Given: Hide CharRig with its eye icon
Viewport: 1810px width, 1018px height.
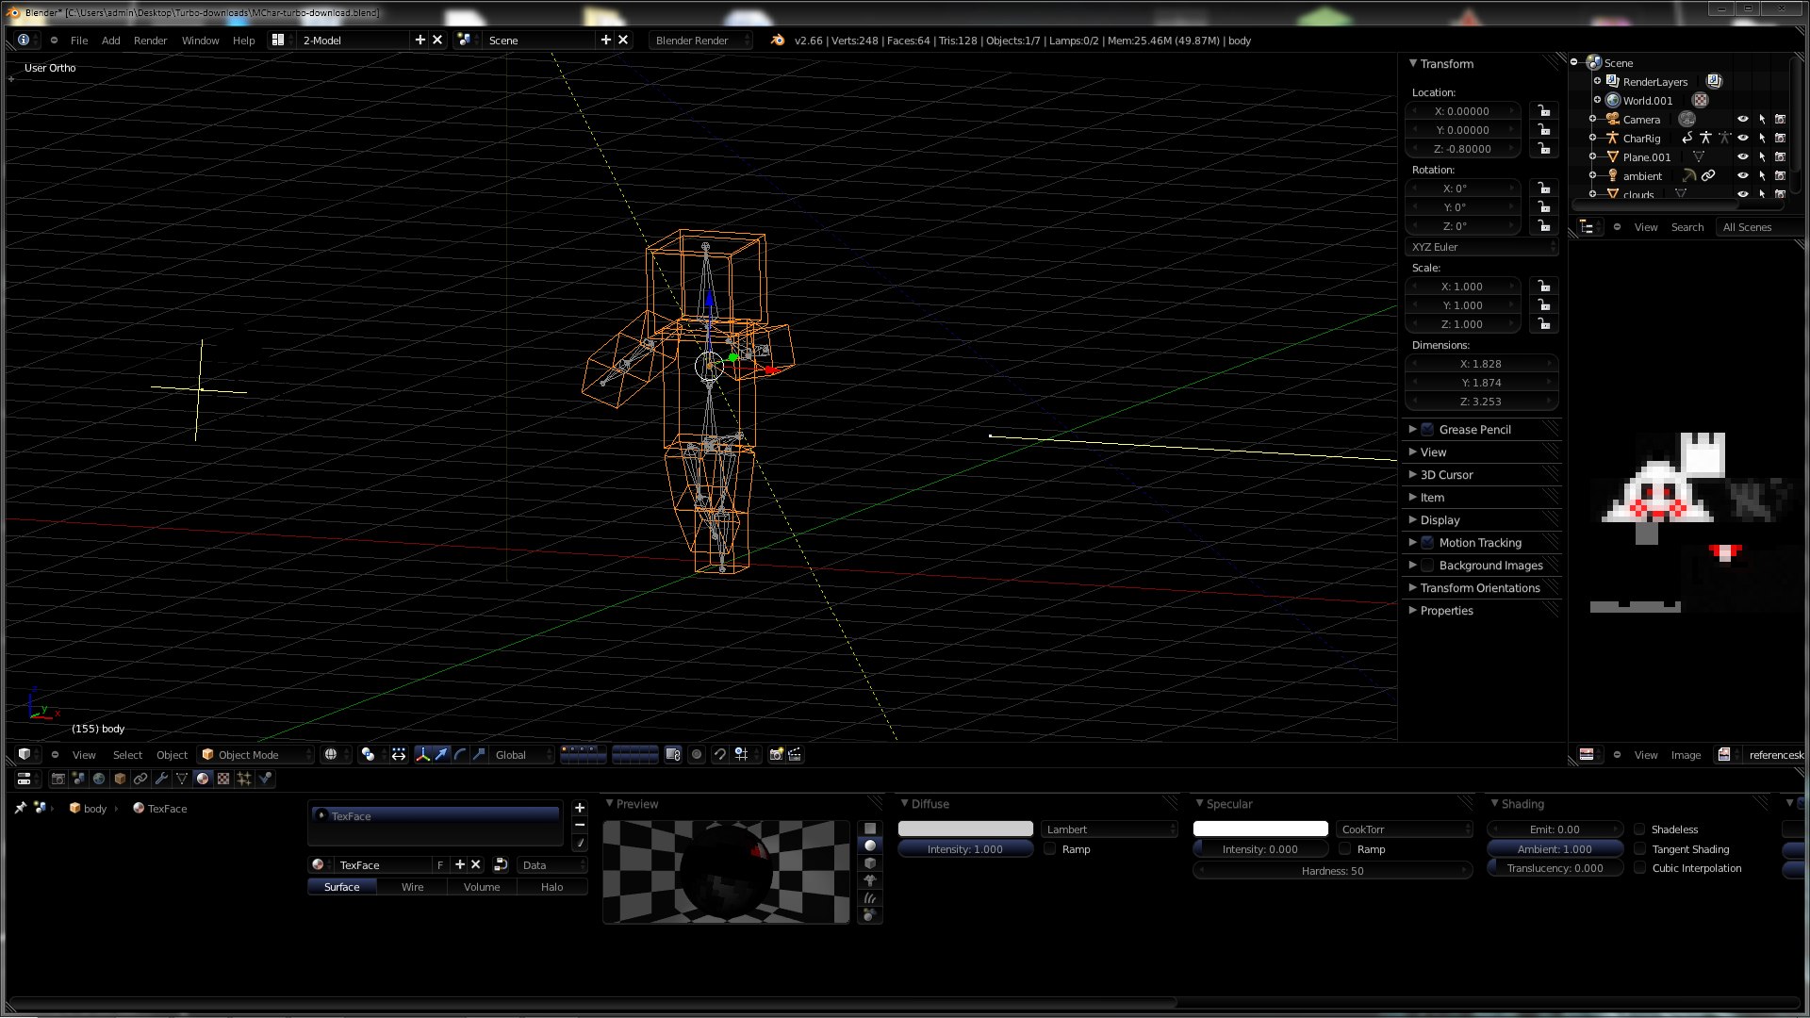Looking at the screenshot, I should pyautogui.click(x=1742, y=139).
